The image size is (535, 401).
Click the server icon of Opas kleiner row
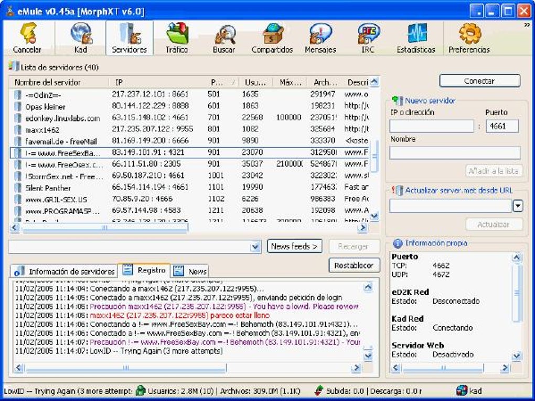(18, 106)
